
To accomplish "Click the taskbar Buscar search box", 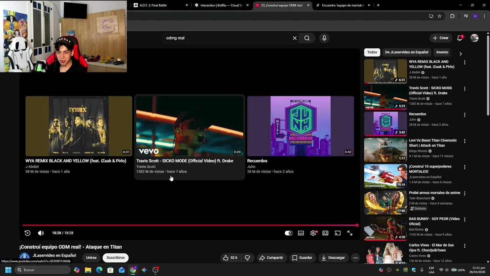I will pos(42,270).
